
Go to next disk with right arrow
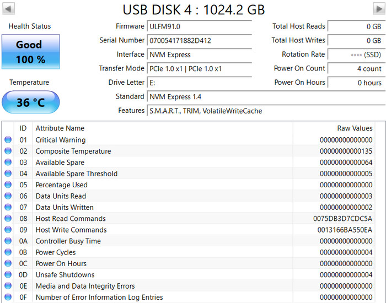tap(379, 9)
